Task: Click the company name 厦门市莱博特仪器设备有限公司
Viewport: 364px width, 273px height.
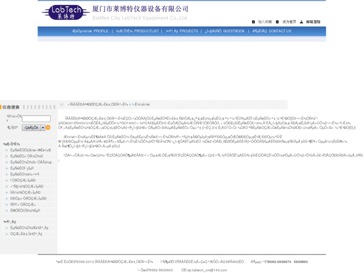Action: tap(140, 9)
